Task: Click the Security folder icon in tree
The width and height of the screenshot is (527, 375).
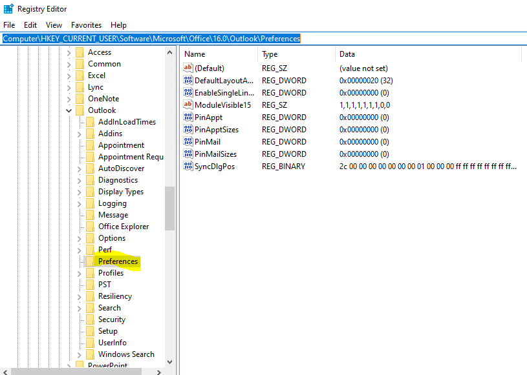Action: coord(90,319)
